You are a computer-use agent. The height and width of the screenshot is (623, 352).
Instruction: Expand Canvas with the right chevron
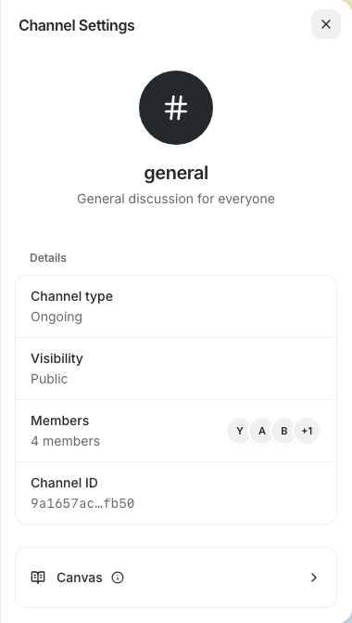click(314, 578)
